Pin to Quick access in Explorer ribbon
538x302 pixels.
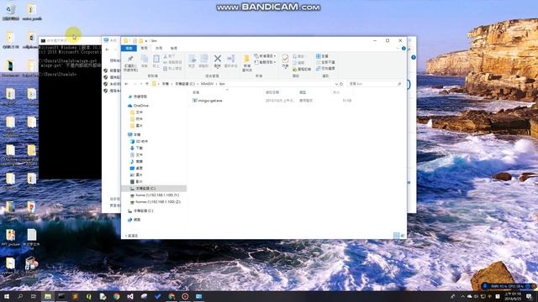point(130,63)
